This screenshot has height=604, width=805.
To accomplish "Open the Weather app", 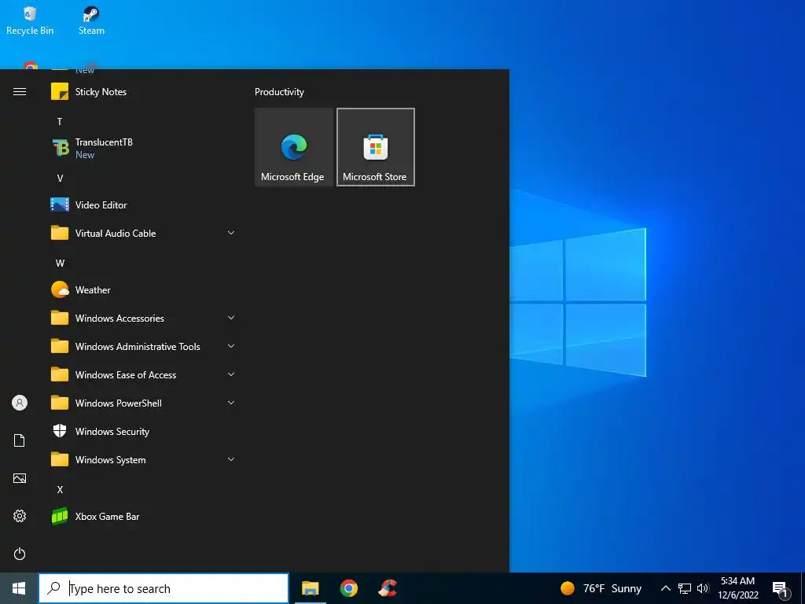I will [x=144, y=289].
